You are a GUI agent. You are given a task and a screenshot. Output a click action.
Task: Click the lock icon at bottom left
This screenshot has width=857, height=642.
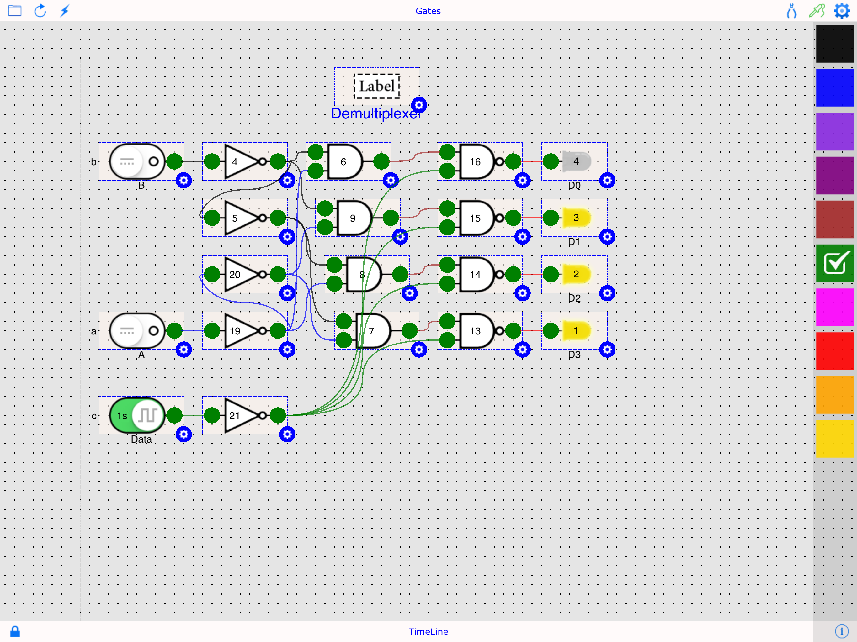(15, 632)
